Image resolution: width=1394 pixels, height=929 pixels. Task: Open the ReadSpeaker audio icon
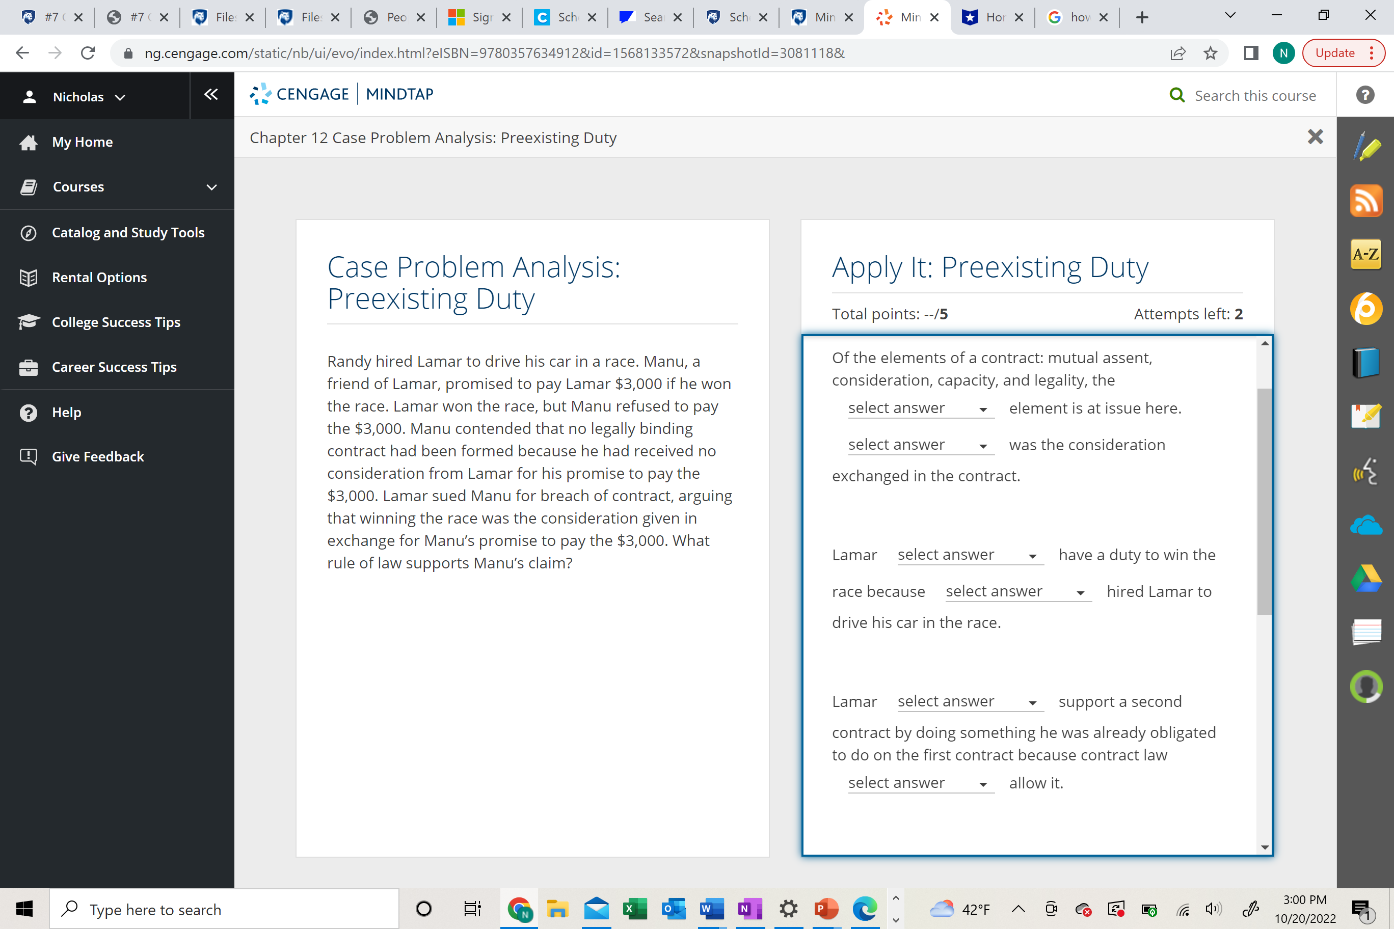tap(1366, 471)
